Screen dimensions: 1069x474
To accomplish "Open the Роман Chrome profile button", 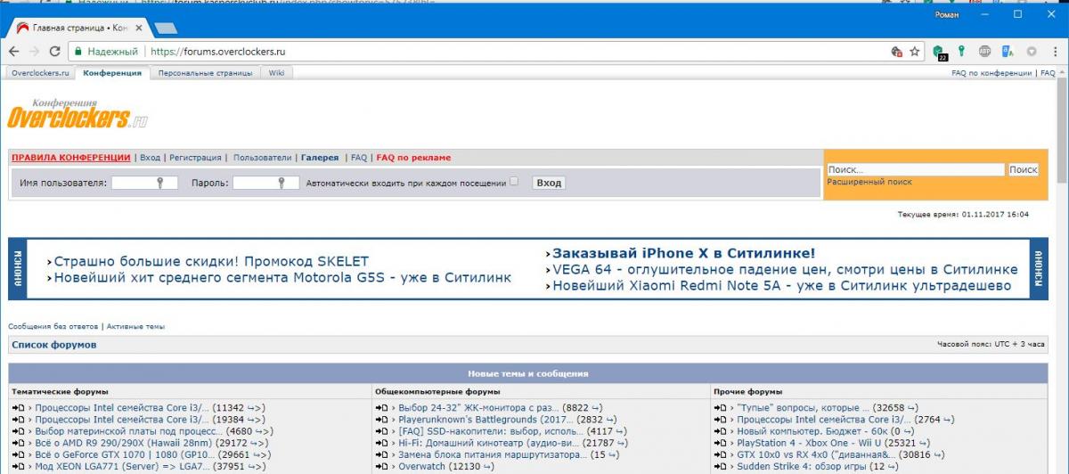I will (946, 14).
